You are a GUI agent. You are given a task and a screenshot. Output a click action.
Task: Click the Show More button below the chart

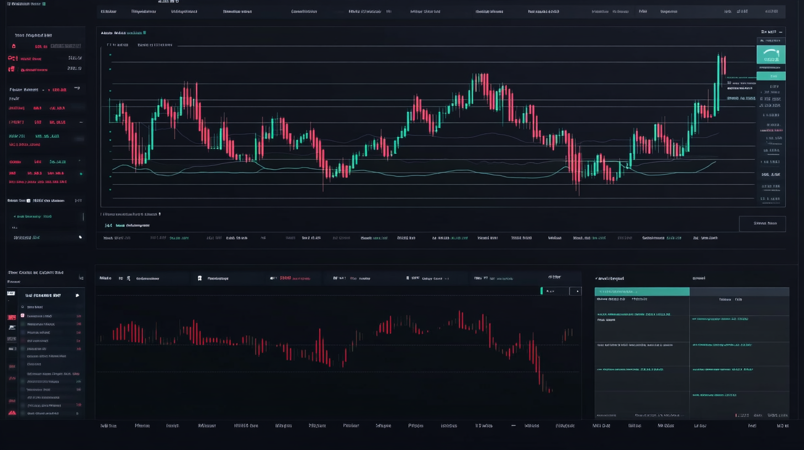[763, 223]
